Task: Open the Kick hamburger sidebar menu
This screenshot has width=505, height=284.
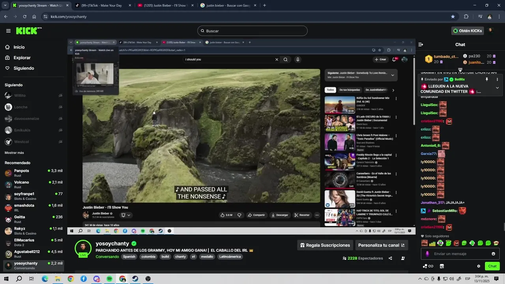Action: coord(8,31)
